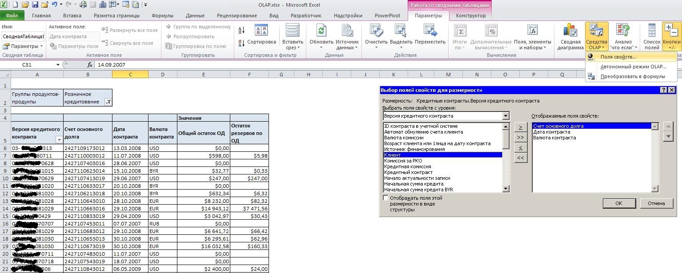Screen dimensions: 682x273
Task: Refresh pivot data with Обновить
Action: pos(321,37)
